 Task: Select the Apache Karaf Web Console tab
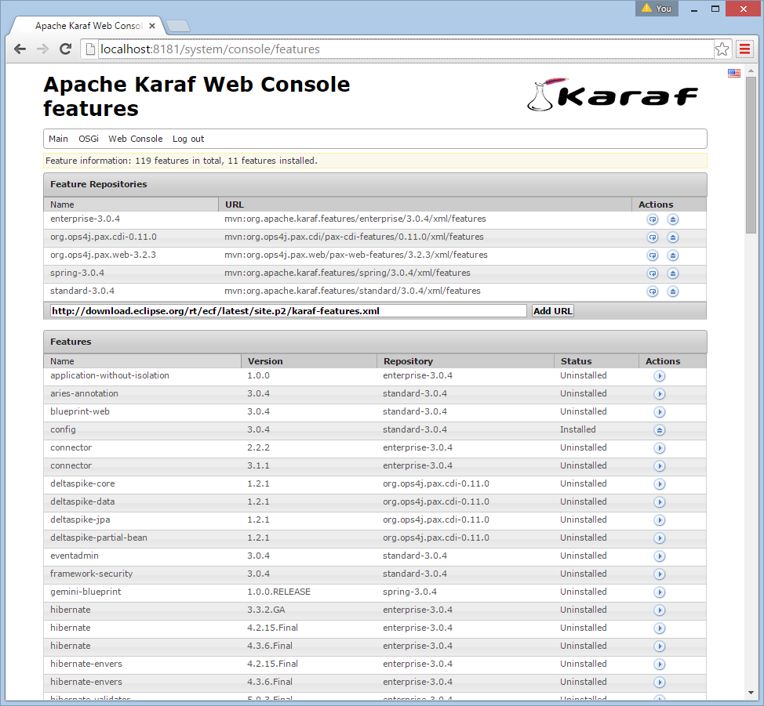[89, 26]
